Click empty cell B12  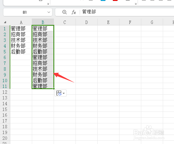(43, 92)
